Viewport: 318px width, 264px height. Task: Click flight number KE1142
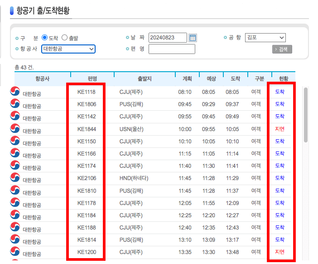pyautogui.click(x=87, y=117)
